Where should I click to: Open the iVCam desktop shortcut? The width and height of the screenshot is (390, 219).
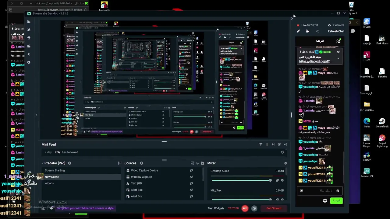(367, 23)
